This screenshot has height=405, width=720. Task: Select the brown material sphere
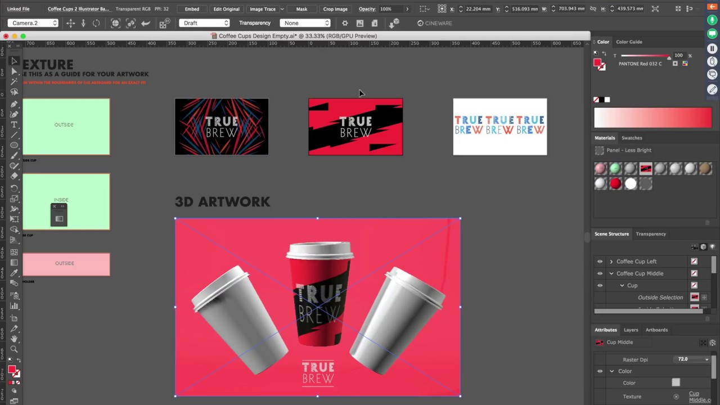click(x=705, y=168)
